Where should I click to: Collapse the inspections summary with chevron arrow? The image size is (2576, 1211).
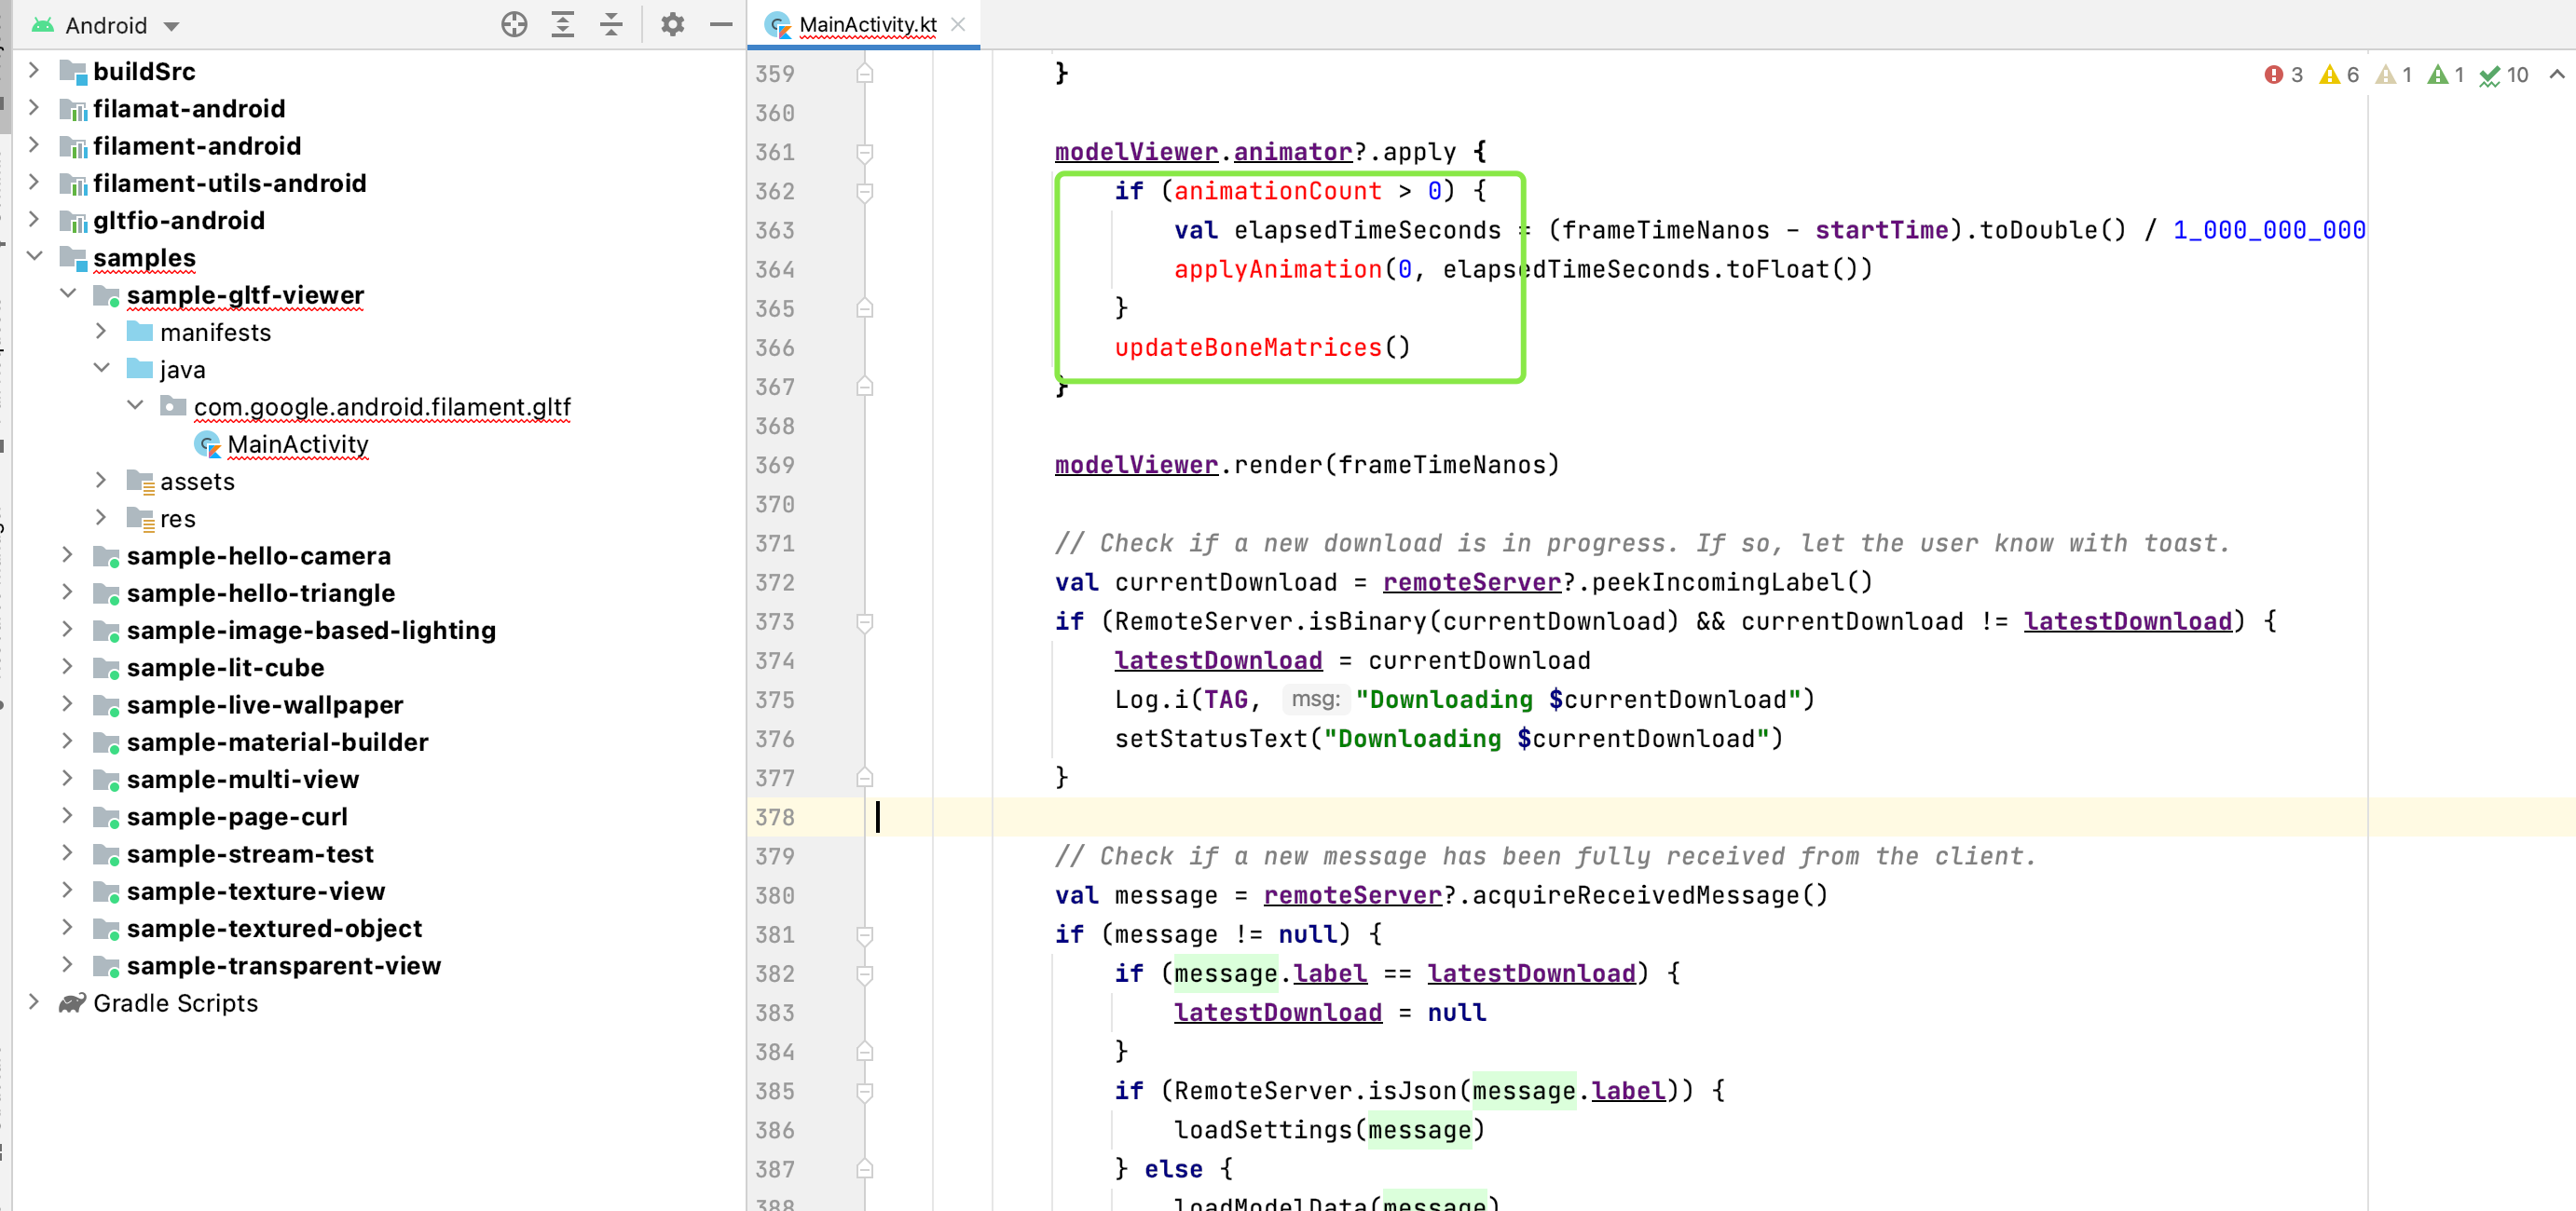point(2556,74)
